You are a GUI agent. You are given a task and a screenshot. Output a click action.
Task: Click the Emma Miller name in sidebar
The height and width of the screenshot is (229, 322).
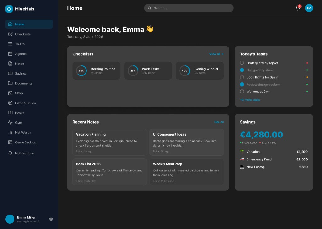coord(26,217)
